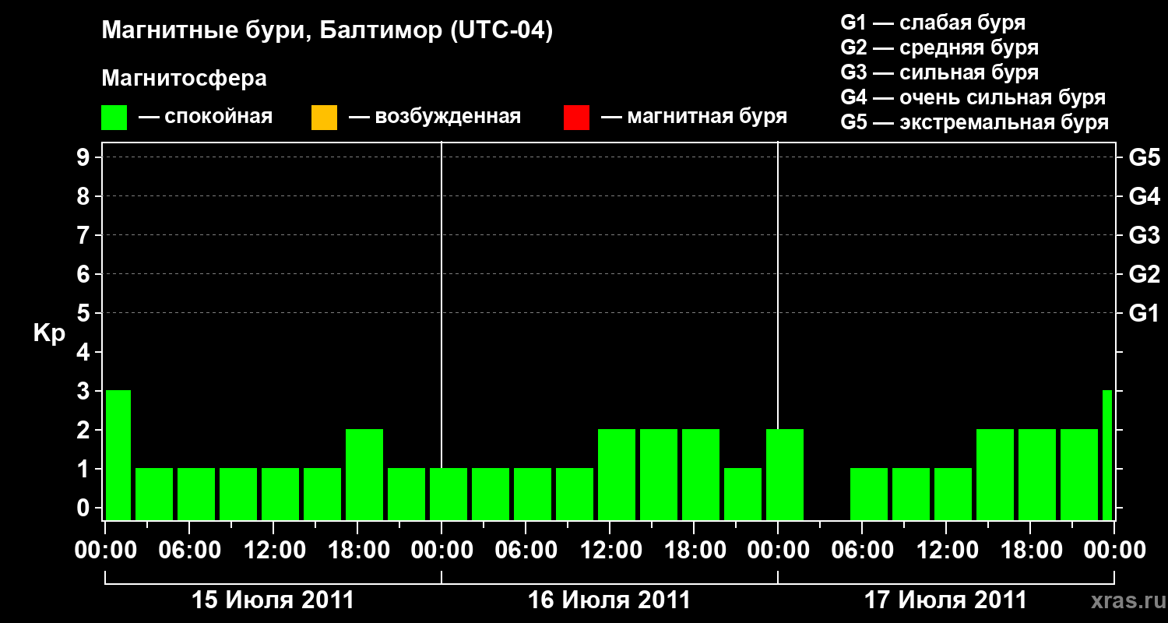Click the narrow Kp 3 bar at end of 17 July
Image resolution: width=1168 pixels, height=623 pixels.
point(1107,455)
